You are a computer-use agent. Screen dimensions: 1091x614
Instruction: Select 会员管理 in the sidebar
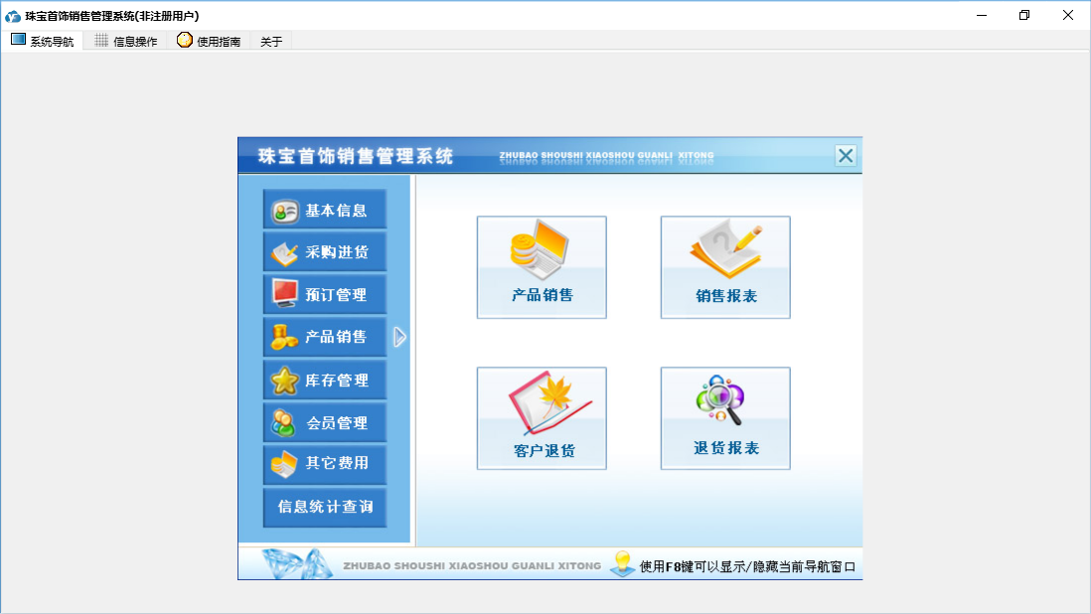(325, 422)
